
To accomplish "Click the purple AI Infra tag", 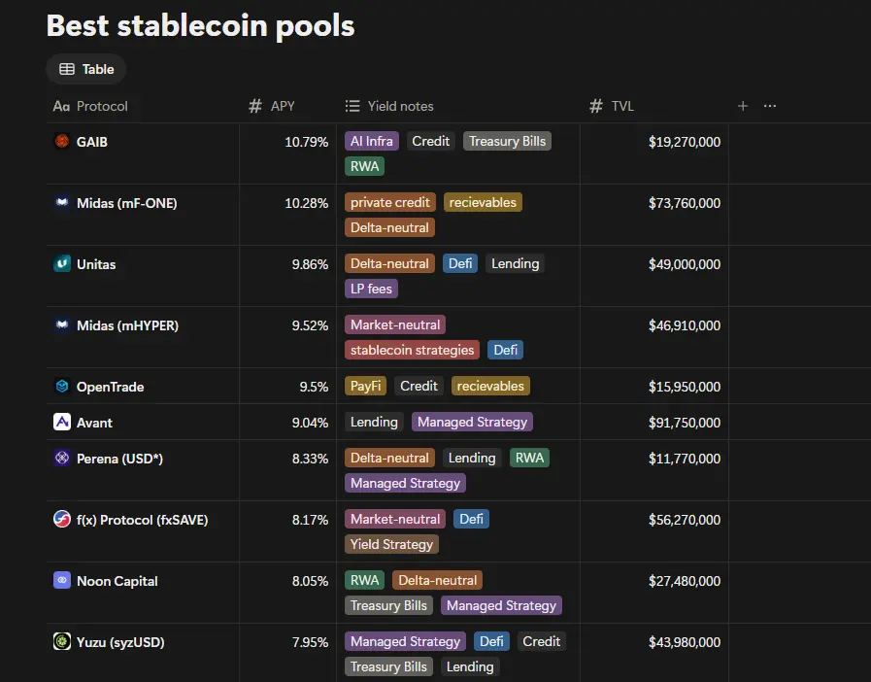I will [x=372, y=141].
